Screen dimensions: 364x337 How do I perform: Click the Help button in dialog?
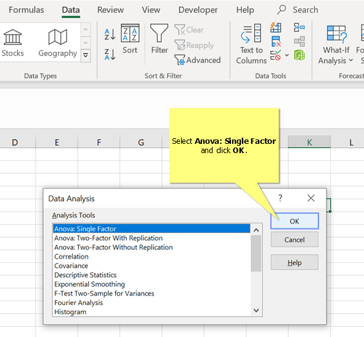point(294,262)
